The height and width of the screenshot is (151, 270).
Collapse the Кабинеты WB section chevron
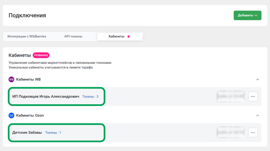click(x=258, y=79)
